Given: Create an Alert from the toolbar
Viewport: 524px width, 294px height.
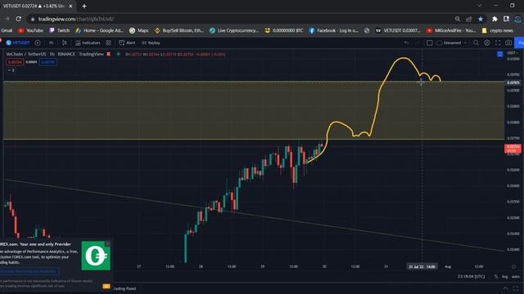Looking at the screenshot, I should tap(127, 42).
